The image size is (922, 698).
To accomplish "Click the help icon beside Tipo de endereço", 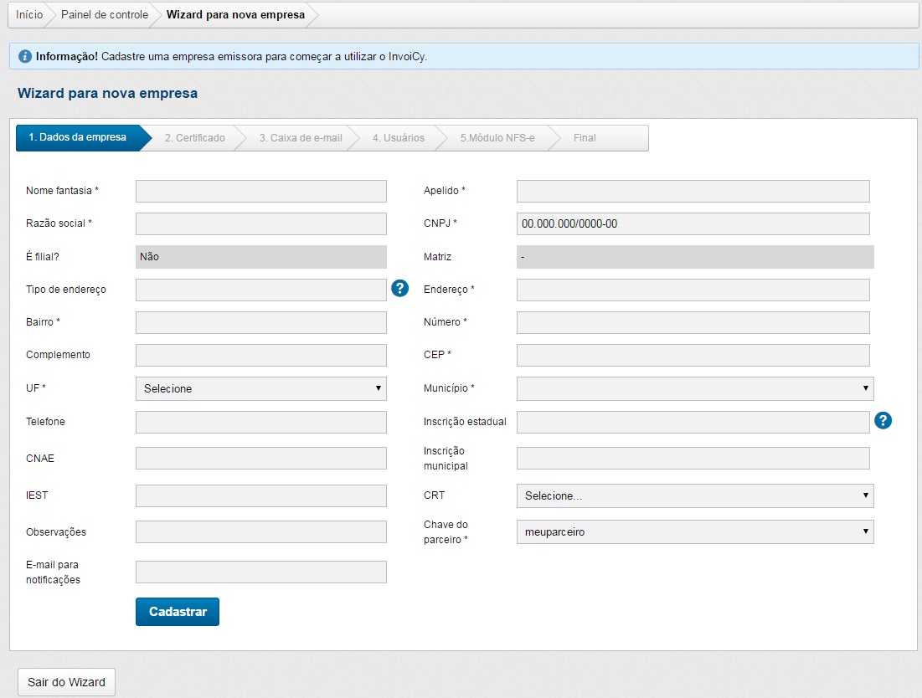I will tap(400, 289).
